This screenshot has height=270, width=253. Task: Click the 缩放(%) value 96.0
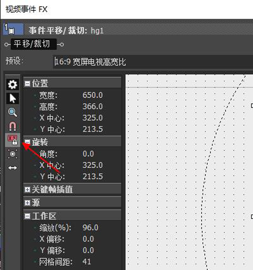[x=90, y=228]
